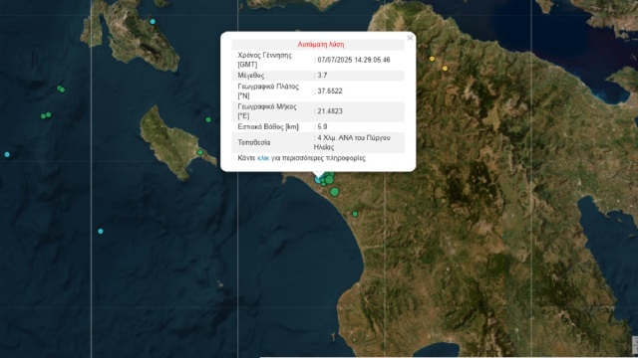
Task: Select the right marker of the upper green pair at sea
Action: (62, 90)
